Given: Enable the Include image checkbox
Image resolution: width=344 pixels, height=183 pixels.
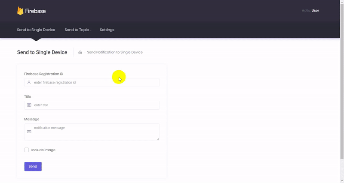Looking at the screenshot, I should (x=27, y=150).
